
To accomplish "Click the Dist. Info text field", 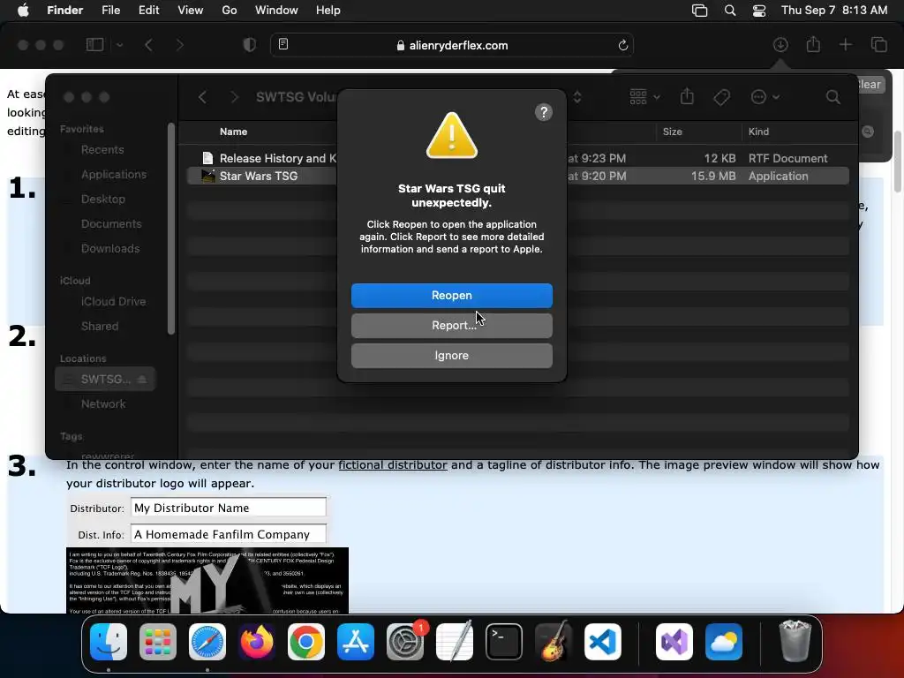I will [229, 534].
